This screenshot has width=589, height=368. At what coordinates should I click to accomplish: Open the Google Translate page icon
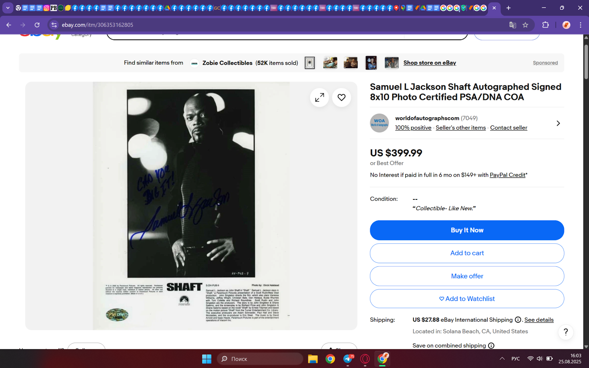click(x=512, y=25)
